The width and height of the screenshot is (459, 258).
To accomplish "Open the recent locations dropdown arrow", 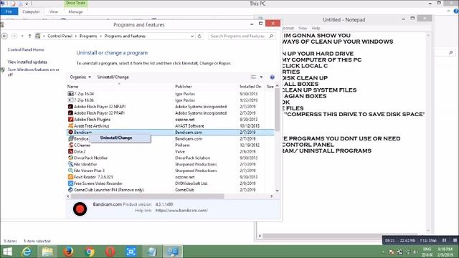I will (22, 36).
